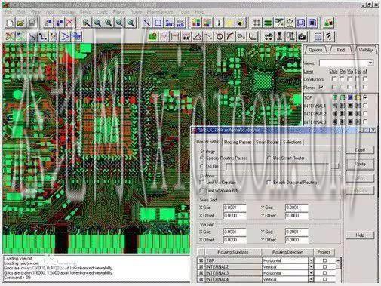Select Use Smart Router radio button
The height and width of the screenshot is (286, 381).
point(269,158)
